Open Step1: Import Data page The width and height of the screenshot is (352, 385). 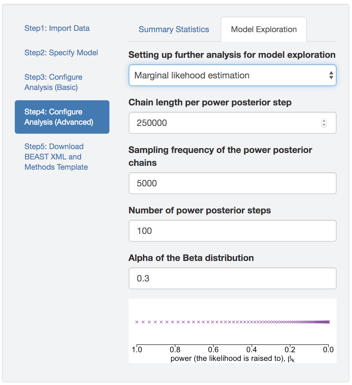57,28
